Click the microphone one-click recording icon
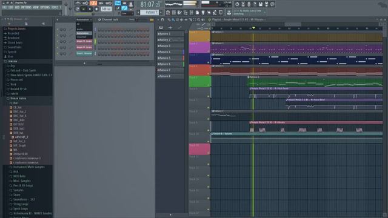The width and height of the screenshot is (388, 218). pos(249,4)
